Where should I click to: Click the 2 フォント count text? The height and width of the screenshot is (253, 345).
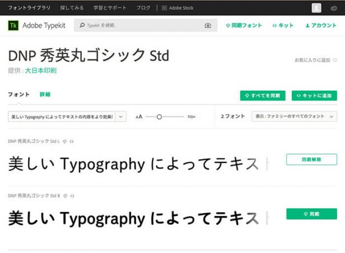[233, 116]
